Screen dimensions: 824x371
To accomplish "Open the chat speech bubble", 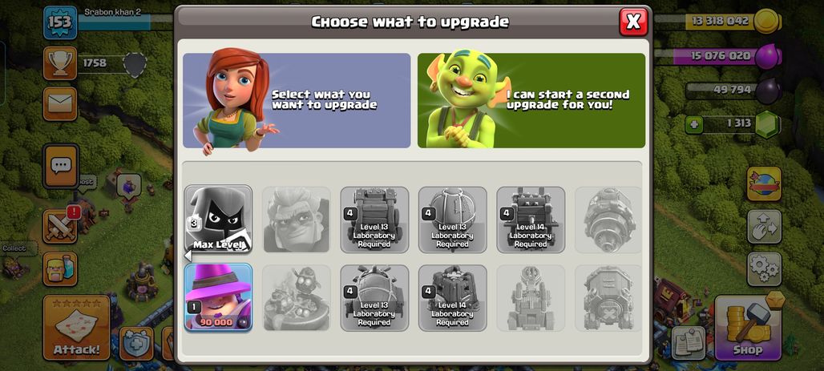I will click(60, 166).
